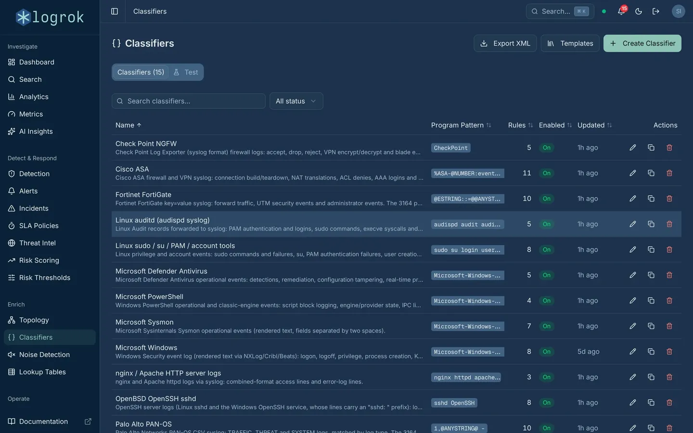Open the notifications bell with 15 badge
Screen dimensions: 693x433
[x=621, y=11]
